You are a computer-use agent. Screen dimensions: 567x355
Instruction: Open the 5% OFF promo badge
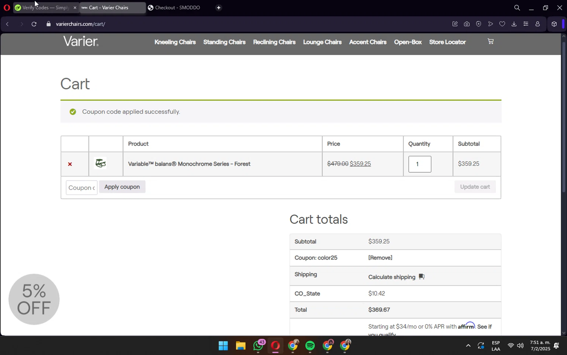[34, 299]
